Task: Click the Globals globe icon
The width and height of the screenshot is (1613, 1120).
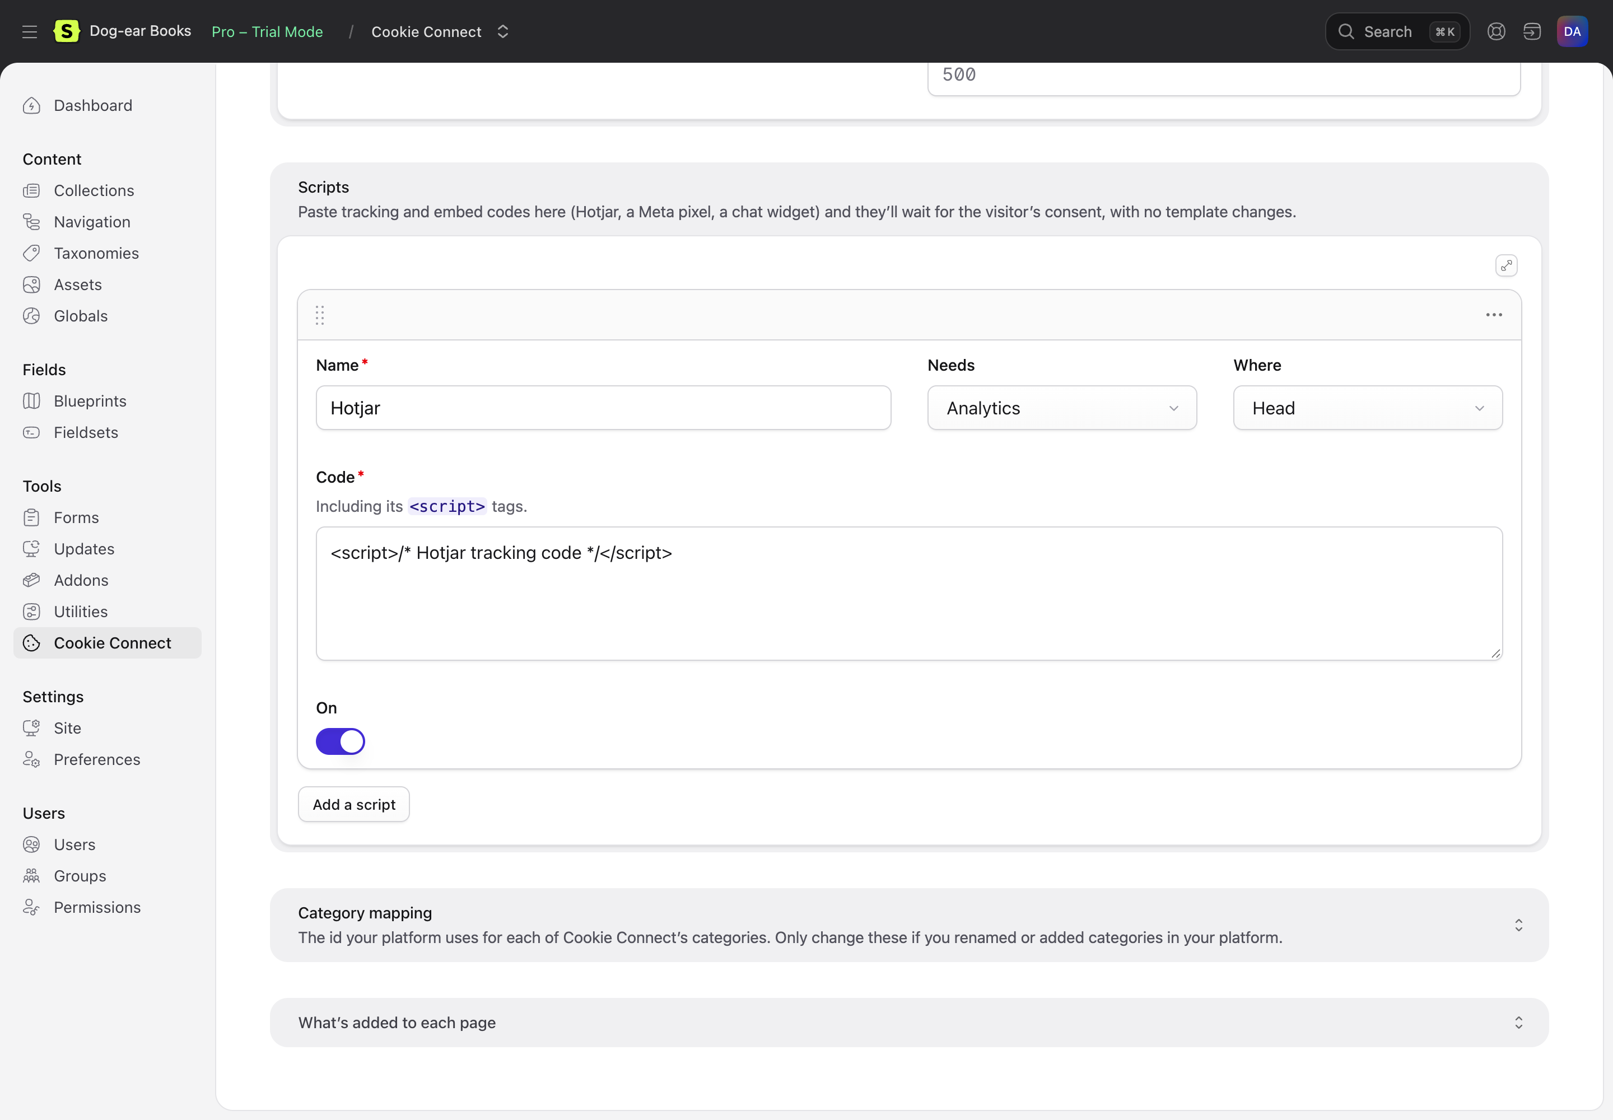Action: (31, 316)
